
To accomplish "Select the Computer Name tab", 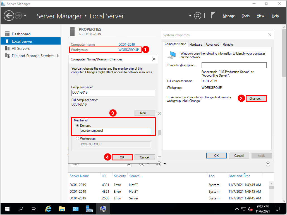I will (175, 44).
